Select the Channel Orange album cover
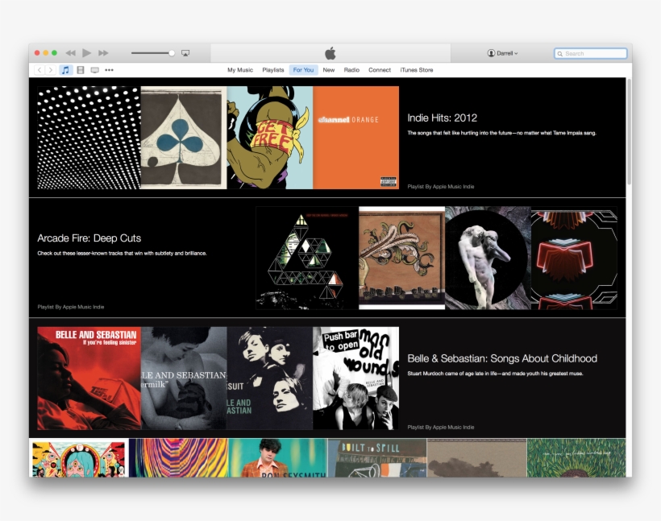Image resolution: width=661 pixels, height=521 pixels. [355, 138]
